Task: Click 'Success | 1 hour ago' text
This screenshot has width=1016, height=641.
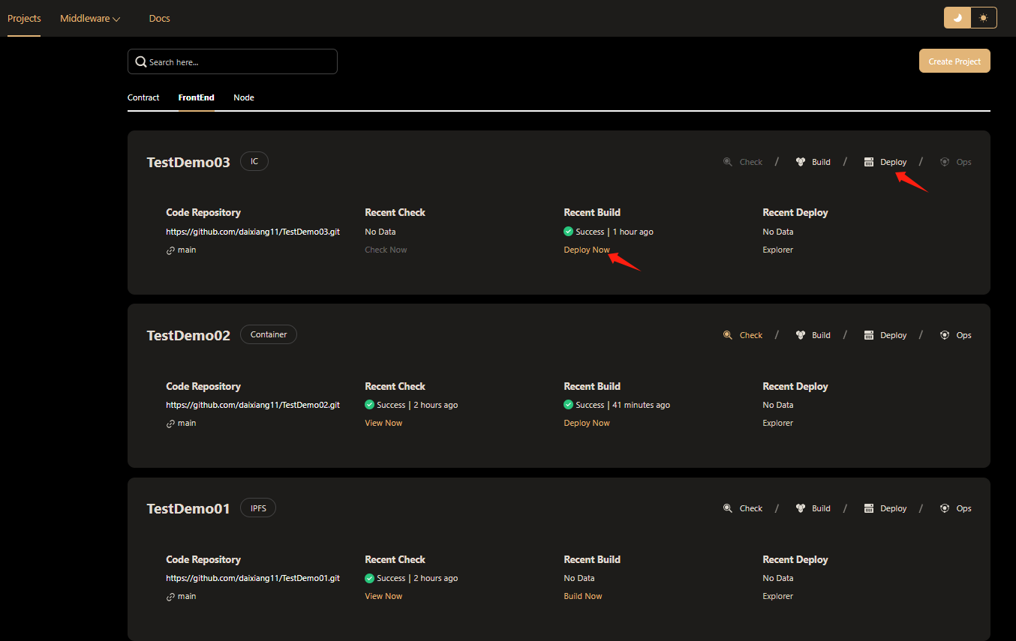Action: (615, 232)
